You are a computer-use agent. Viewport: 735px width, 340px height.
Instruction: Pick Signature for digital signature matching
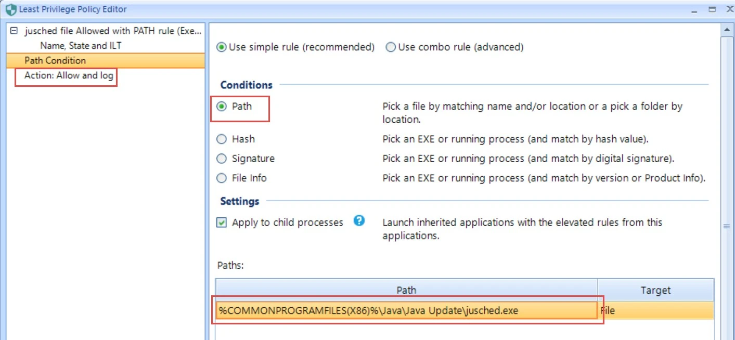click(222, 158)
